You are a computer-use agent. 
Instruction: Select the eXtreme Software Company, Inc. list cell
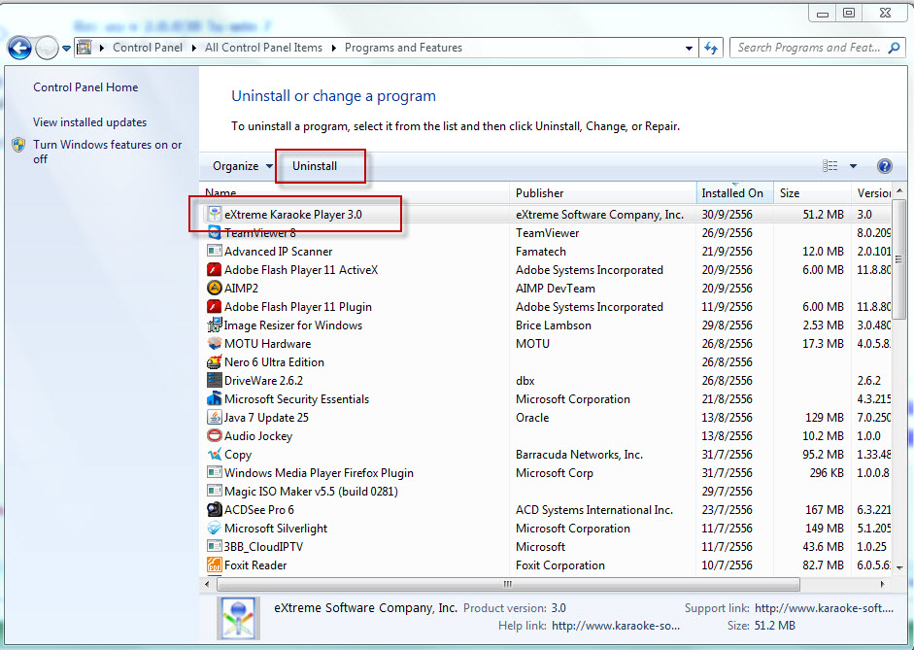click(599, 215)
